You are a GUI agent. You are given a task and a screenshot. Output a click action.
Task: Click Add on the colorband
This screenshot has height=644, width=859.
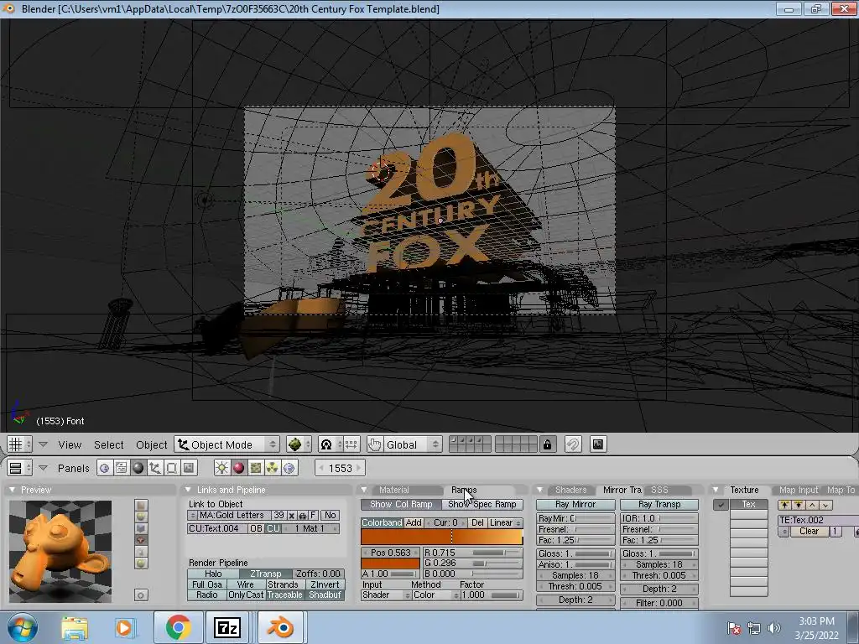(414, 523)
